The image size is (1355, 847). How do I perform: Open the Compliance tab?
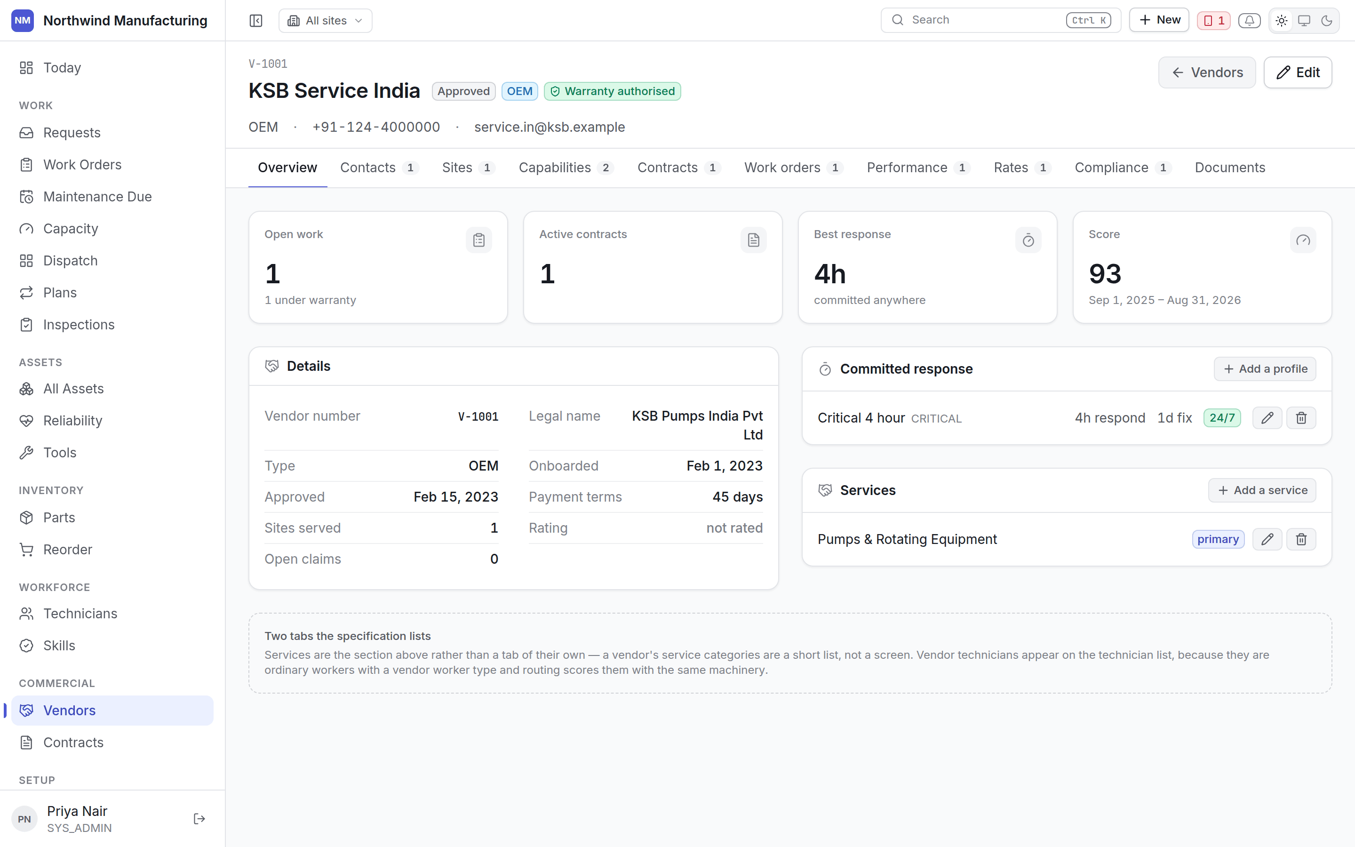(1123, 168)
